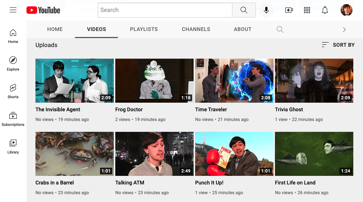
Task: Open the account avatar menu
Action: (x=347, y=10)
